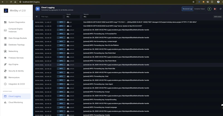
Task: Click the 5000 entries badge
Action: [x=218, y=17]
